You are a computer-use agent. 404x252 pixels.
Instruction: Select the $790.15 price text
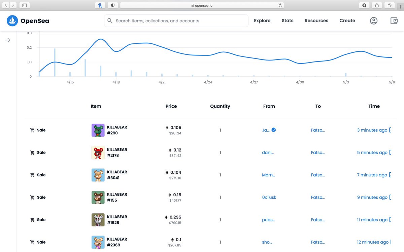(x=175, y=223)
